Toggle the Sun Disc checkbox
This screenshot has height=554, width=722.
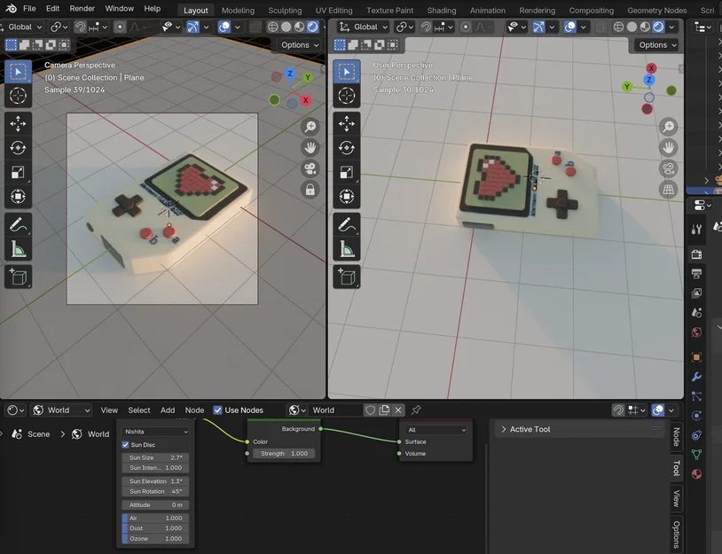click(x=125, y=445)
